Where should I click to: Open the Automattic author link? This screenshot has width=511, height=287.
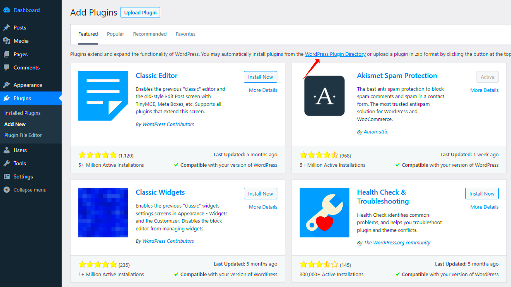click(x=376, y=132)
